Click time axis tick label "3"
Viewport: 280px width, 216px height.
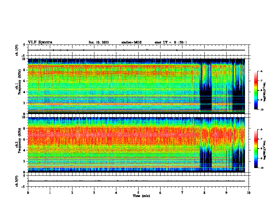(x=94, y=193)
